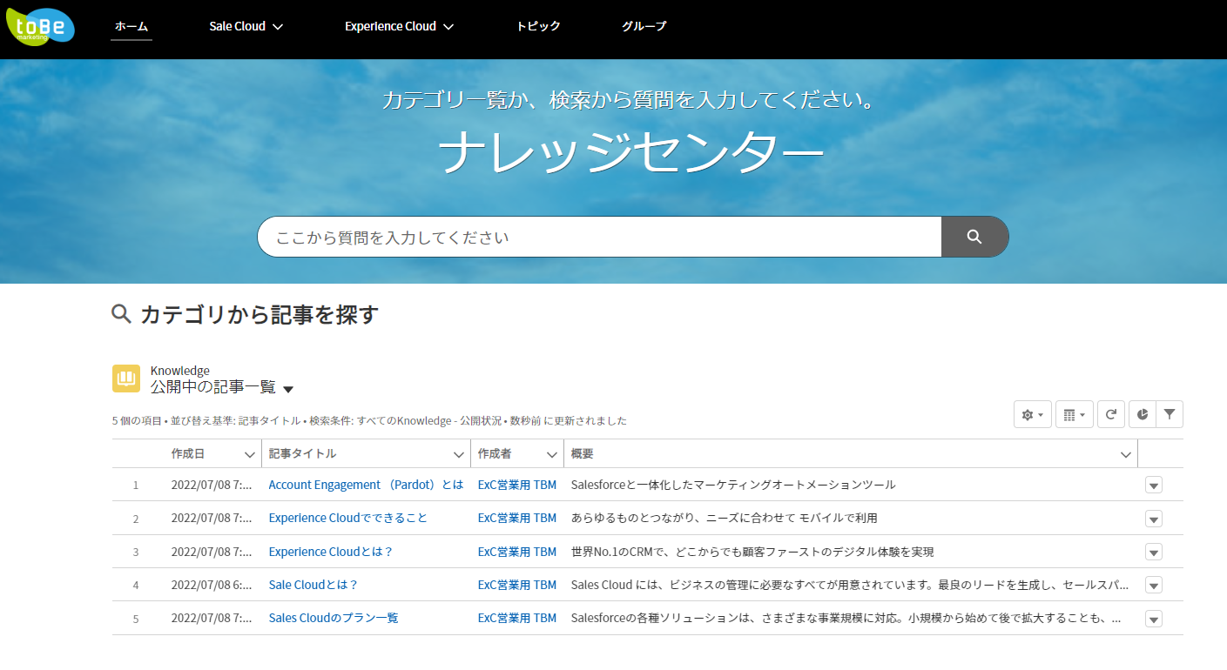This screenshot has width=1227, height=670.
Task: Click summary cell Salesforceと一体化したマーケティングオートメーションツール
Action: point(733,485)
